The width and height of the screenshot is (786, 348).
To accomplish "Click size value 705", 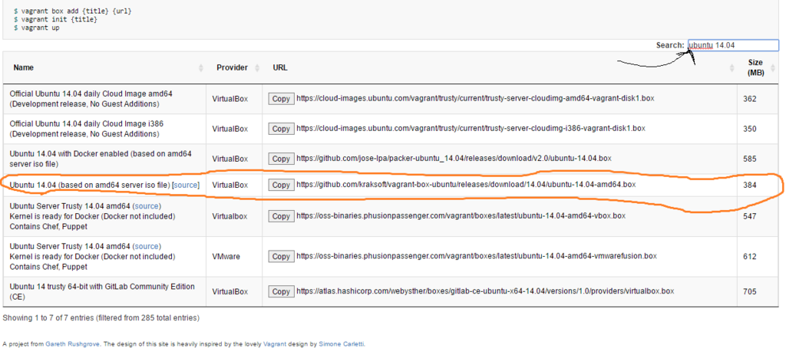I will point(750,291).
